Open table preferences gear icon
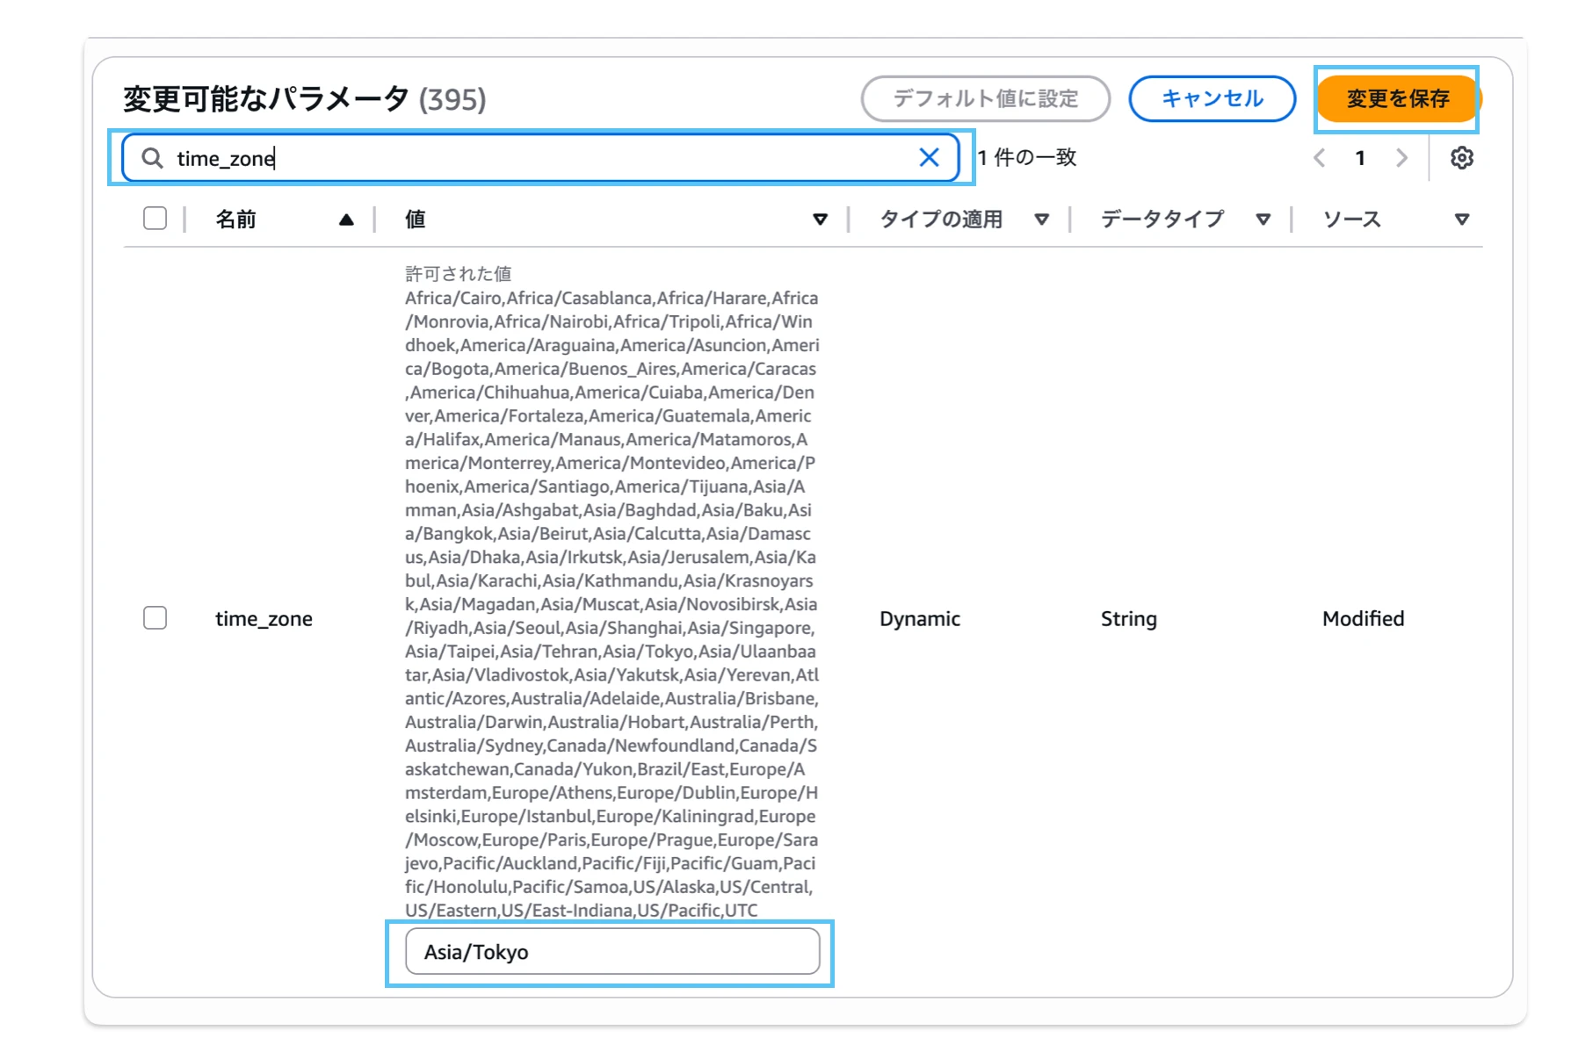Image resolution: width=1578 pixels, height=1052 pixels. pyautogui.click(x=1461, y=158)
